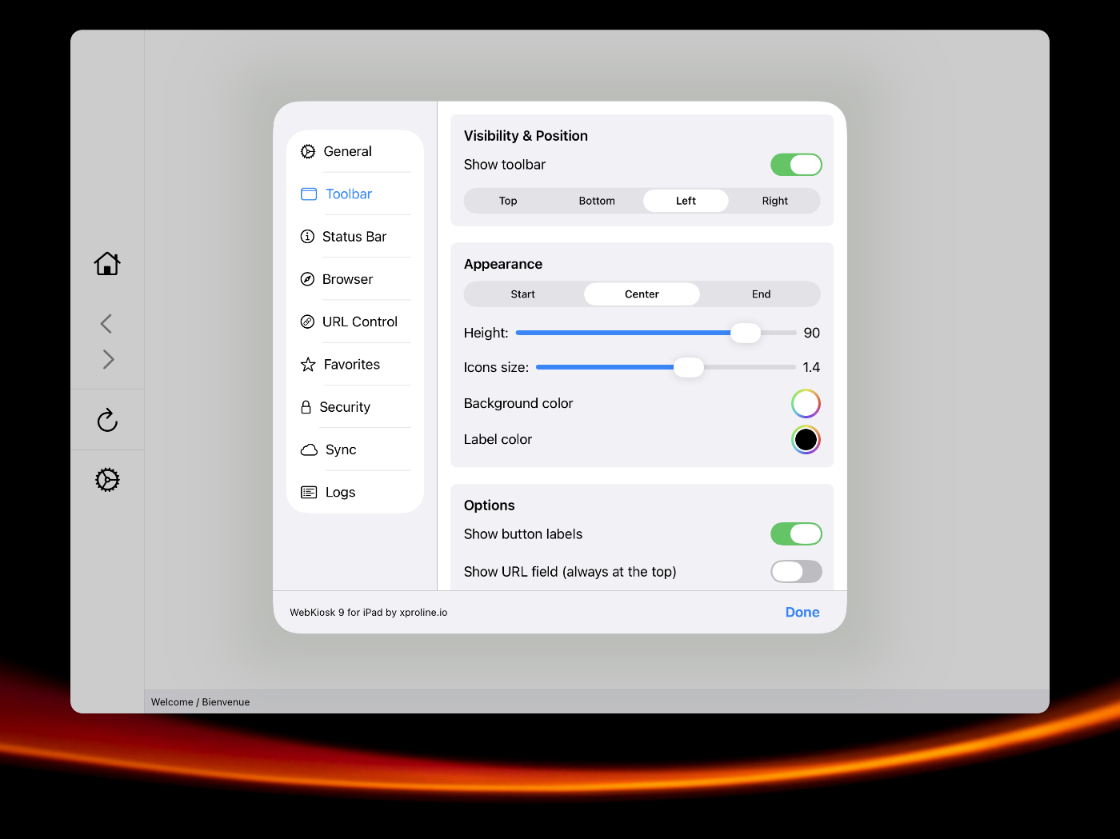Image resolution: width=1120 pixels, height=839 pixels.
Task: Click the Height slider handle
Action: pos(745,333)
